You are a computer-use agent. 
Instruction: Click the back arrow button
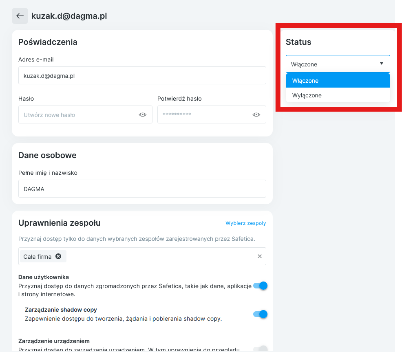click(20, 16)
